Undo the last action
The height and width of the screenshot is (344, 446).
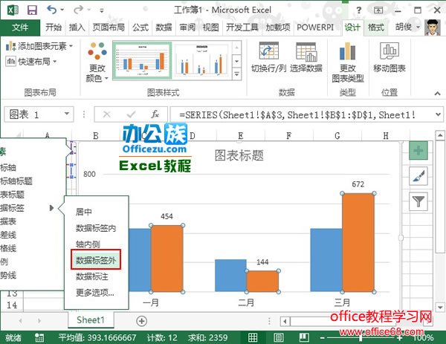click(51, 10)
